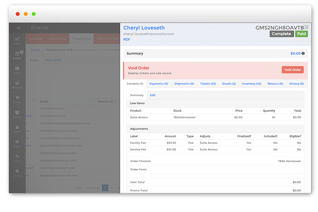Switch to the Payments (0) tab
This screenshot has width=318, height=212.
(159, 84)
